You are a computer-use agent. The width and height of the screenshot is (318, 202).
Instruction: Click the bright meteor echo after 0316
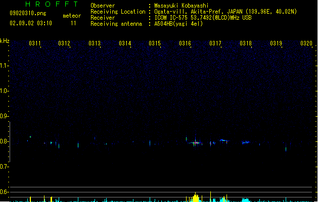click(196, 143)
